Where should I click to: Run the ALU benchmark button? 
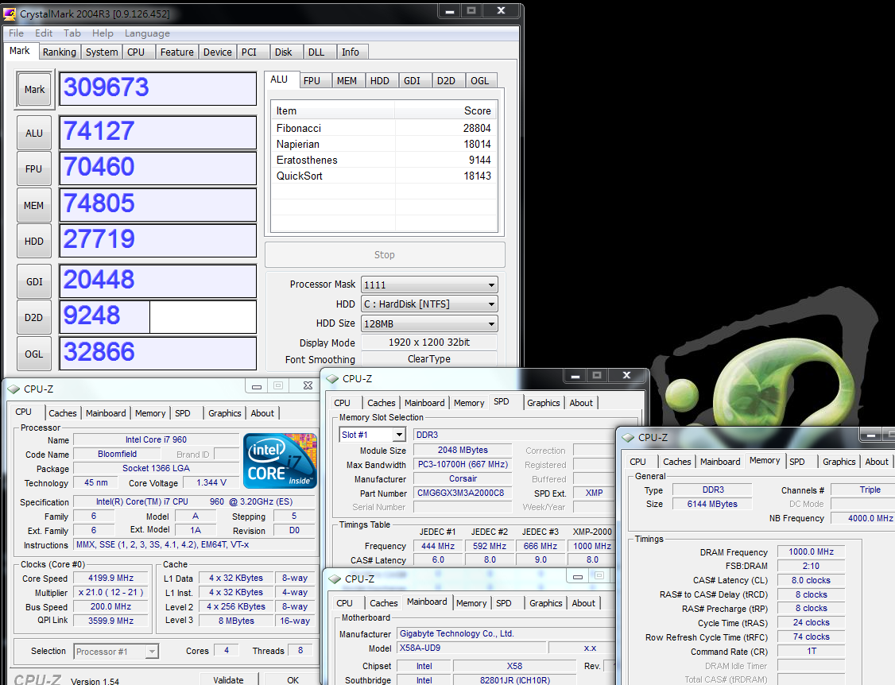coord(34,134)
